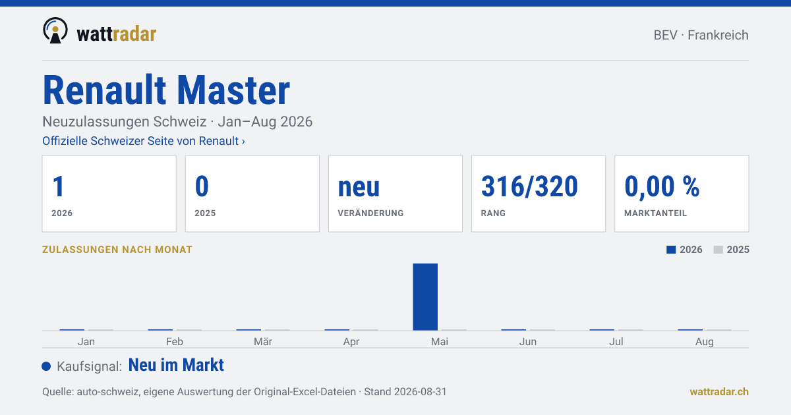Click the BEV · Frankreich label
Viewport: 791px width, 415px height.
pyautogui.click(x=701, y=35)
